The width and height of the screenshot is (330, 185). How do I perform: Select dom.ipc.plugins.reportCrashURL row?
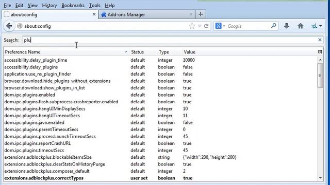[160, 143]
